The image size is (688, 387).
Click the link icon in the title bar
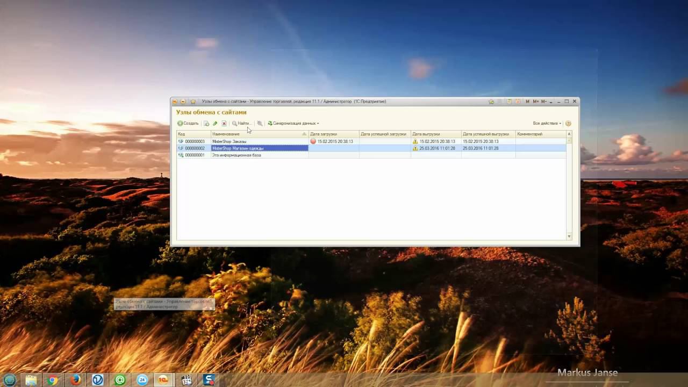(491, 101)
